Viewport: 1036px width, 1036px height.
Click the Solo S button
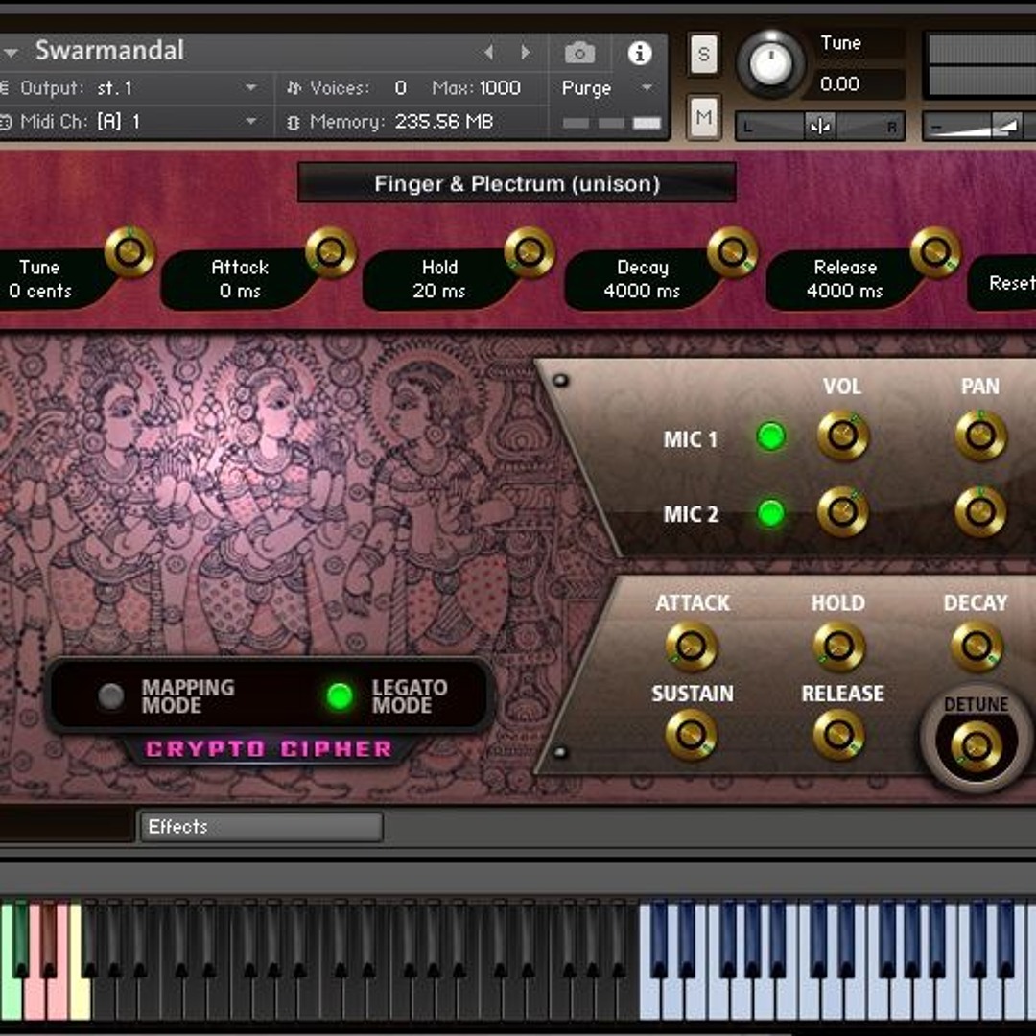click(x=703, y=55)
